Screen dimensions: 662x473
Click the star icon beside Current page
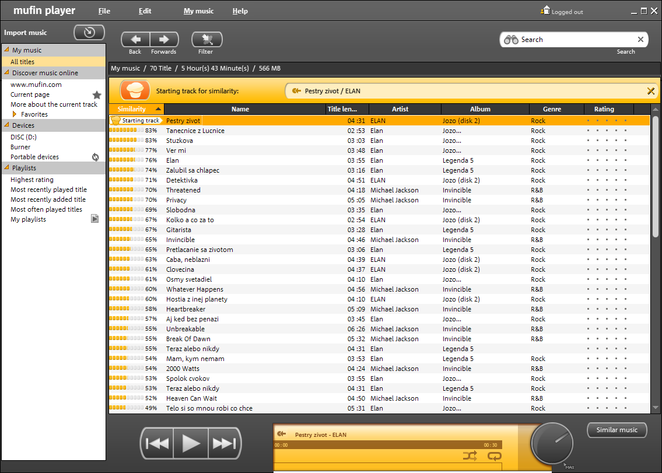97,95
